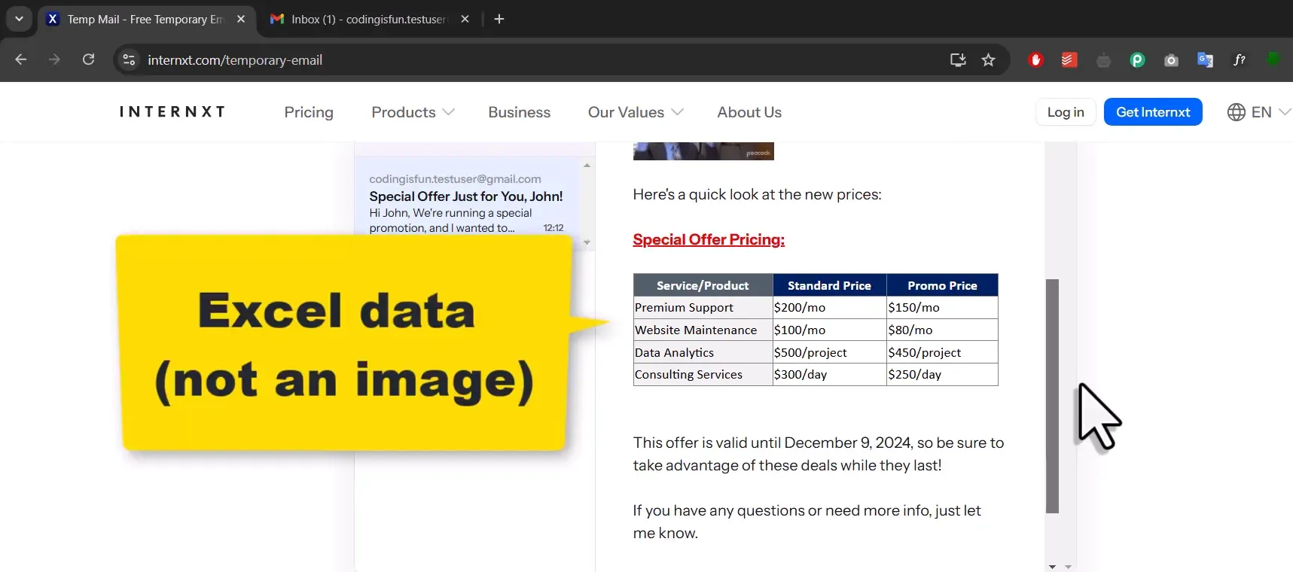
Task: Open the Google Translate extension icon
Action: pos(1205,60)
